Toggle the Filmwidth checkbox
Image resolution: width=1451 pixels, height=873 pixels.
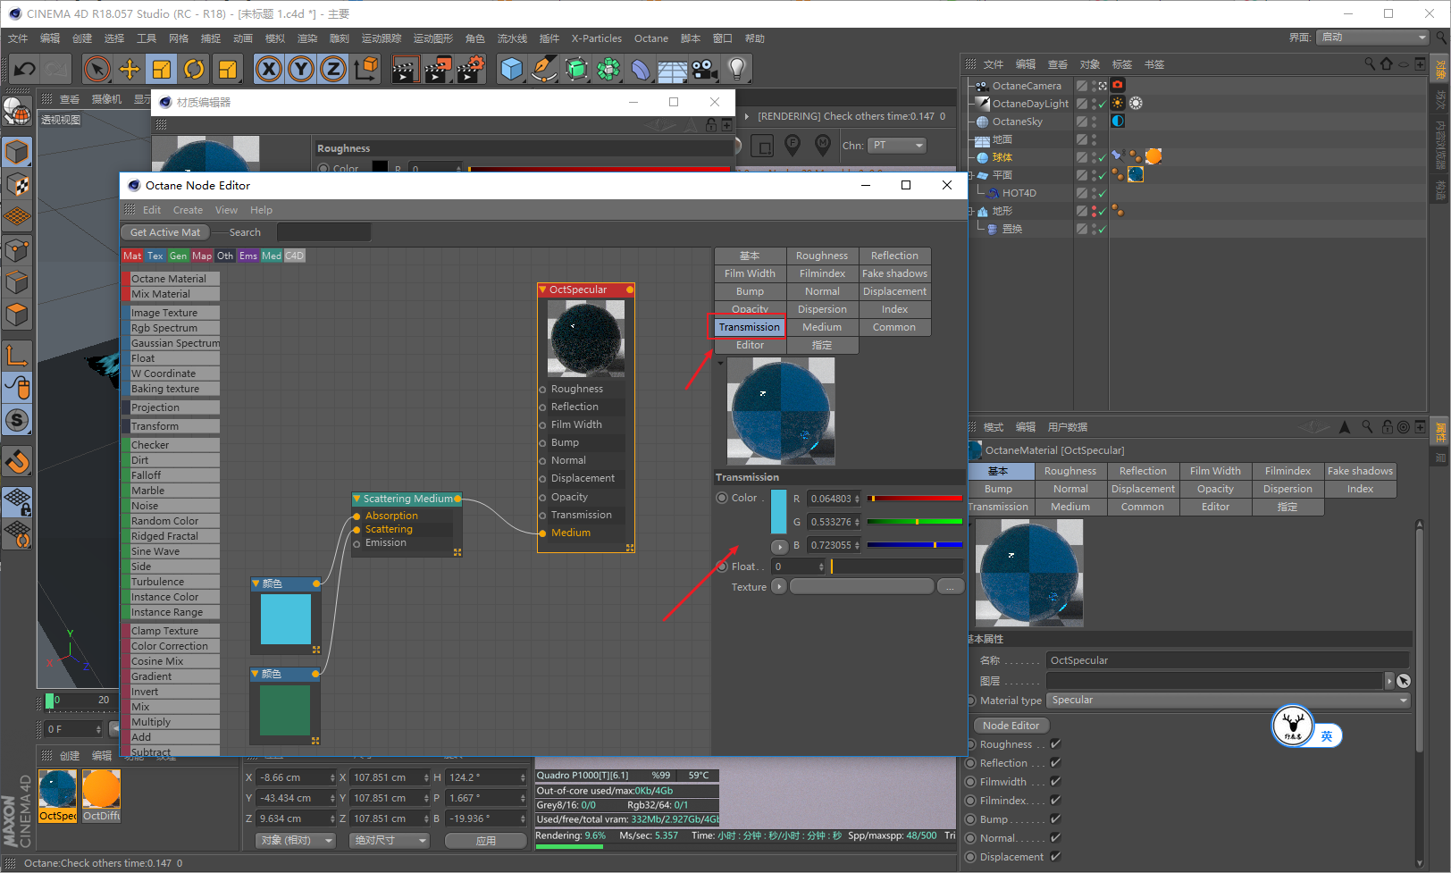point(1055,781)
